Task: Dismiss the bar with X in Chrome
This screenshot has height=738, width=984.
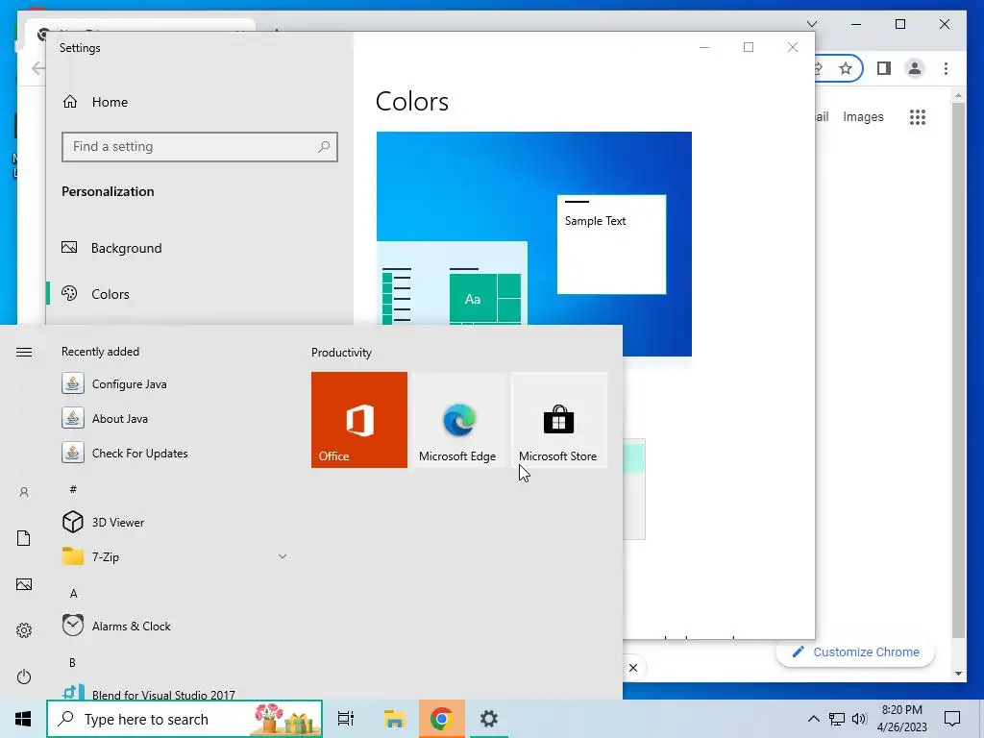Action: pyautogui.click(x=633, y=668)
